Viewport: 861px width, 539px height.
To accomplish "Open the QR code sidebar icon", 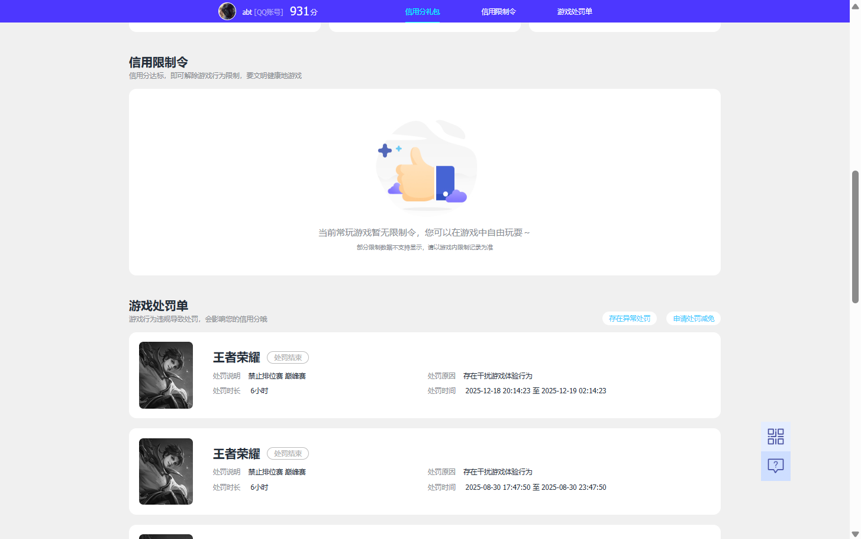I will pos(775,436).
